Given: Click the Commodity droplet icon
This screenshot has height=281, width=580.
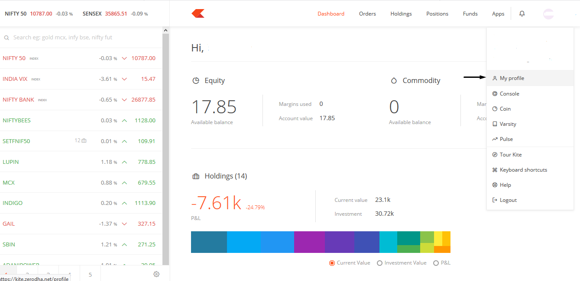Looking at the screenshot, I should point(394,80).
